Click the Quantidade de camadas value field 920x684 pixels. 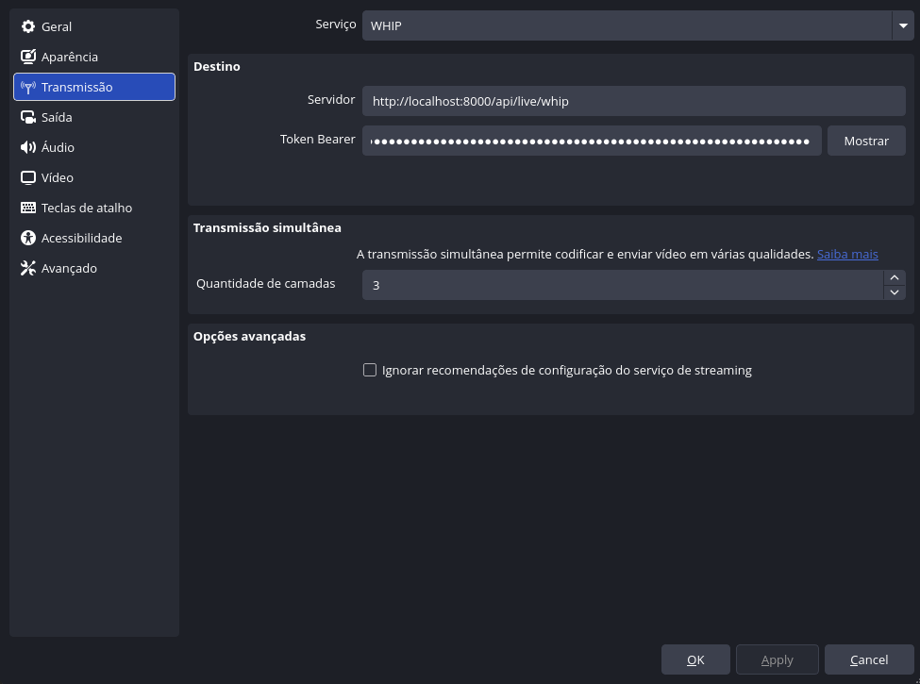tap(623, 285)
